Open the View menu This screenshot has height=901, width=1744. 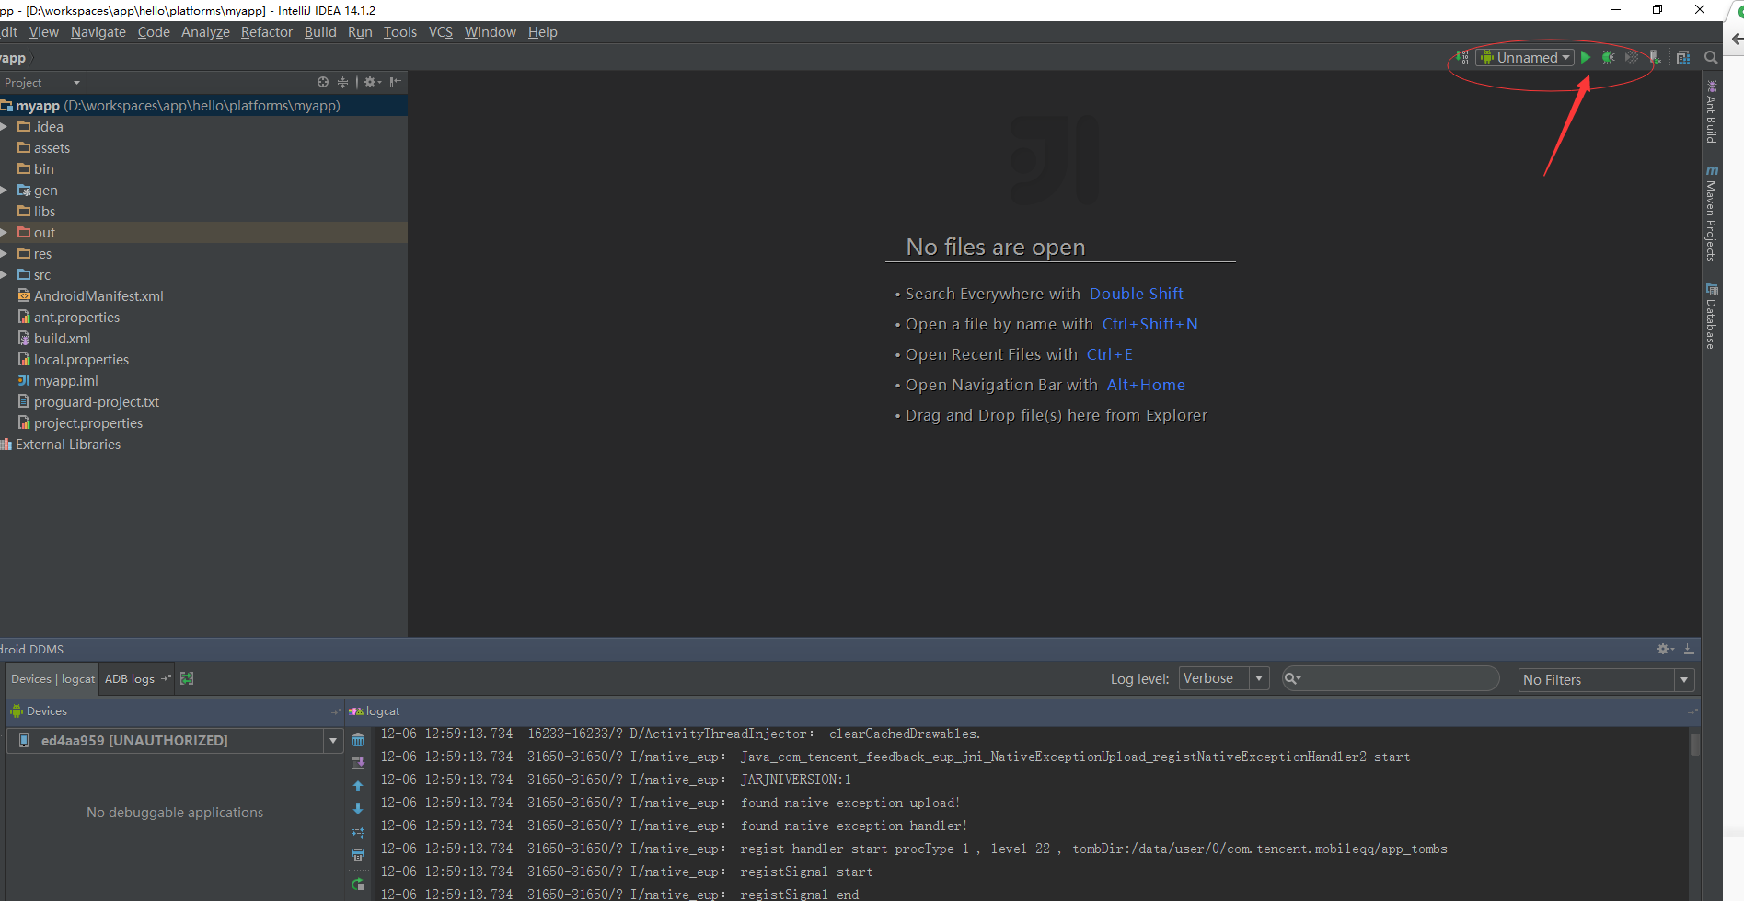(x=43, y=32)
